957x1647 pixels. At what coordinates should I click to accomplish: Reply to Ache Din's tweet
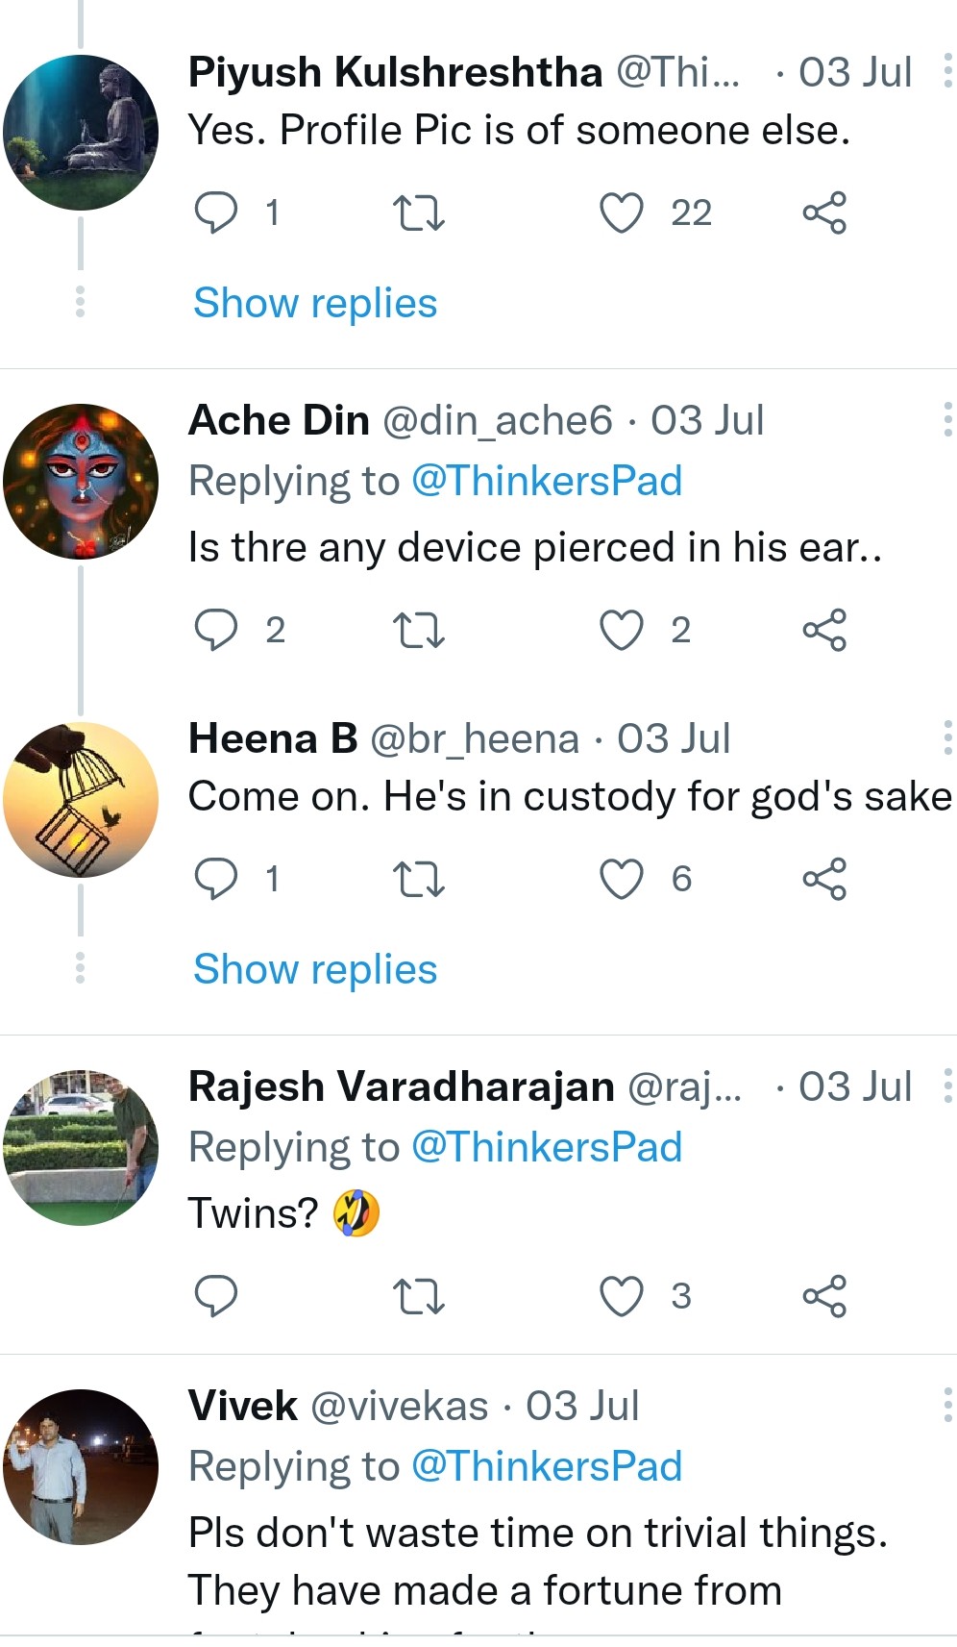tap(216, 630)
